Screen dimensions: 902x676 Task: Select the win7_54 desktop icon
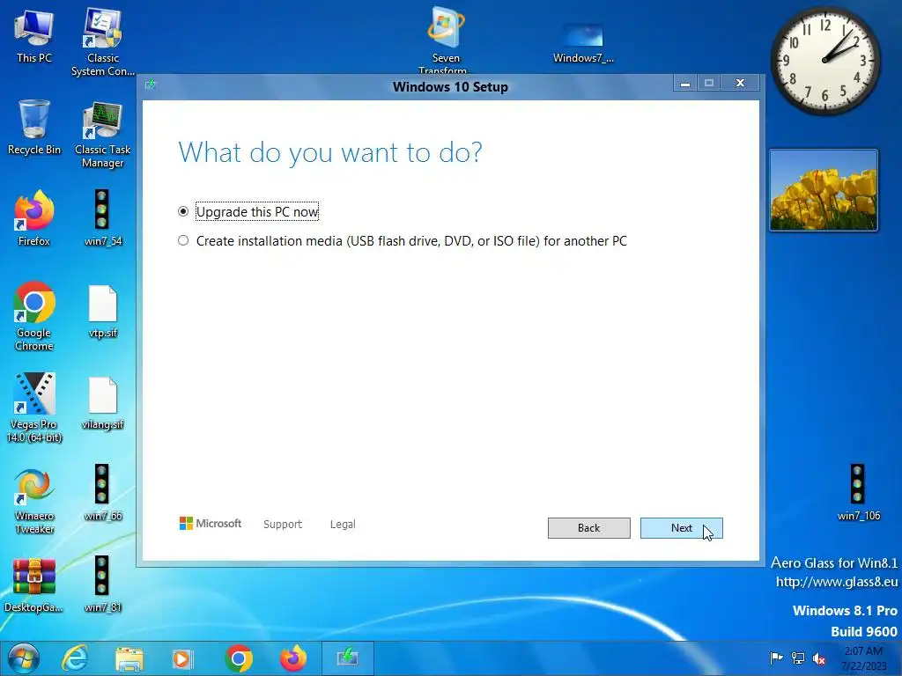point(103,218)
